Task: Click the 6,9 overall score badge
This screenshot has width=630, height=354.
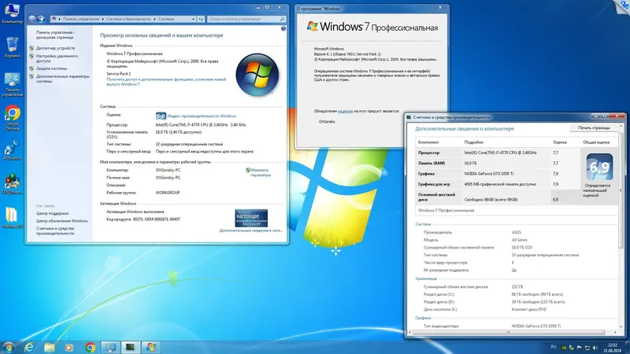Action: [599, 167]
